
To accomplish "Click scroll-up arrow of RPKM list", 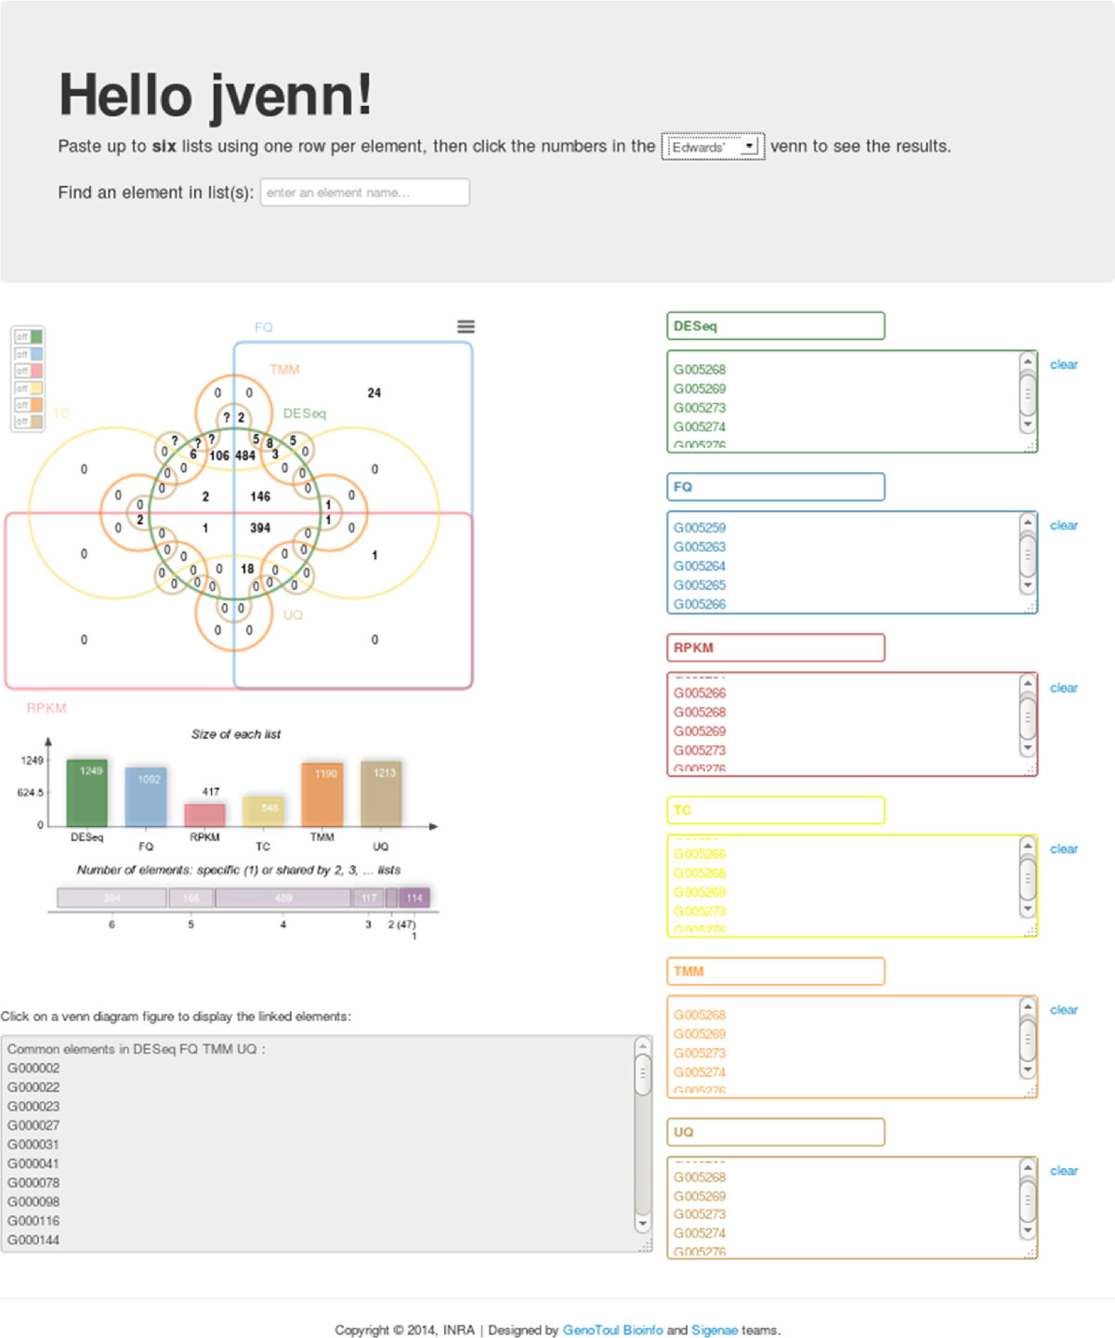I will 1028,684.
